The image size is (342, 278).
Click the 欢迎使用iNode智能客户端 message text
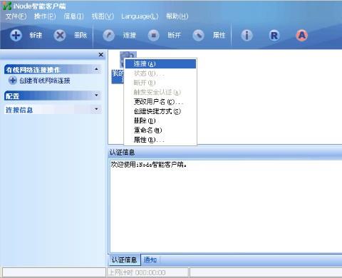[x=149, y=165]
